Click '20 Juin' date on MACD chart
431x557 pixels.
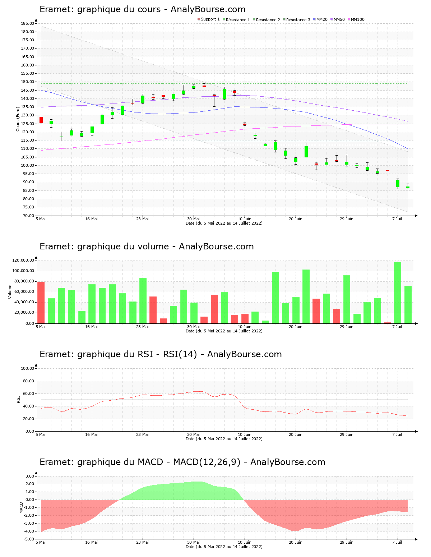(296, 542)
